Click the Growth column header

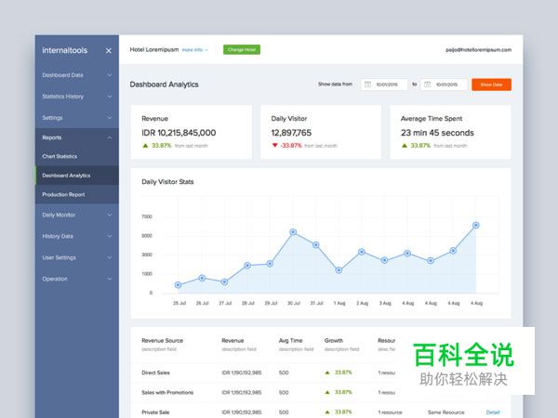tap(334, 341)
